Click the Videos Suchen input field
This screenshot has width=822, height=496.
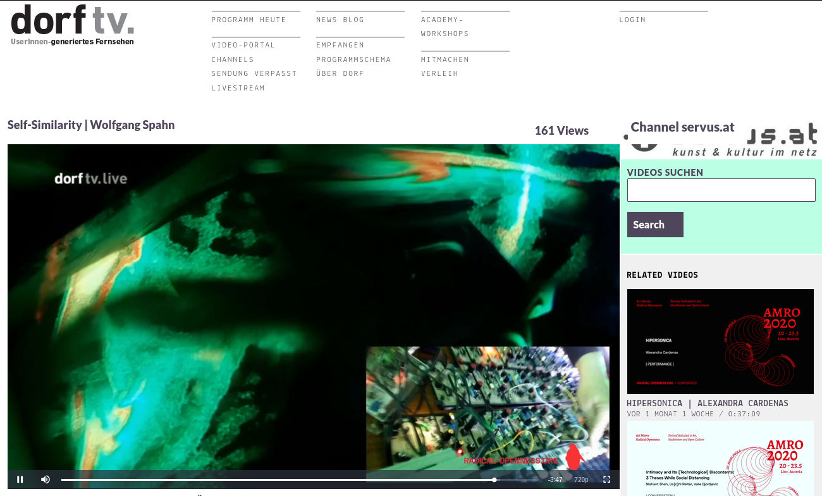(721, 190)
